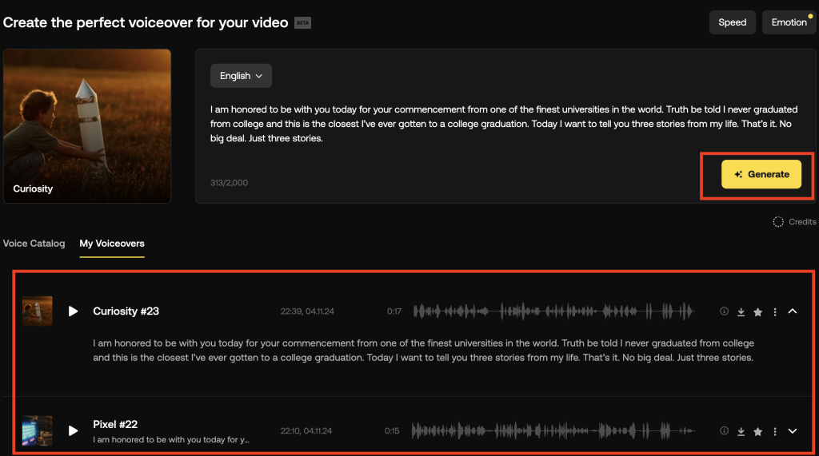Seek within the Curiosity #23 waveform
Viewport: 819px width, 456px height.
click(552, 311)
